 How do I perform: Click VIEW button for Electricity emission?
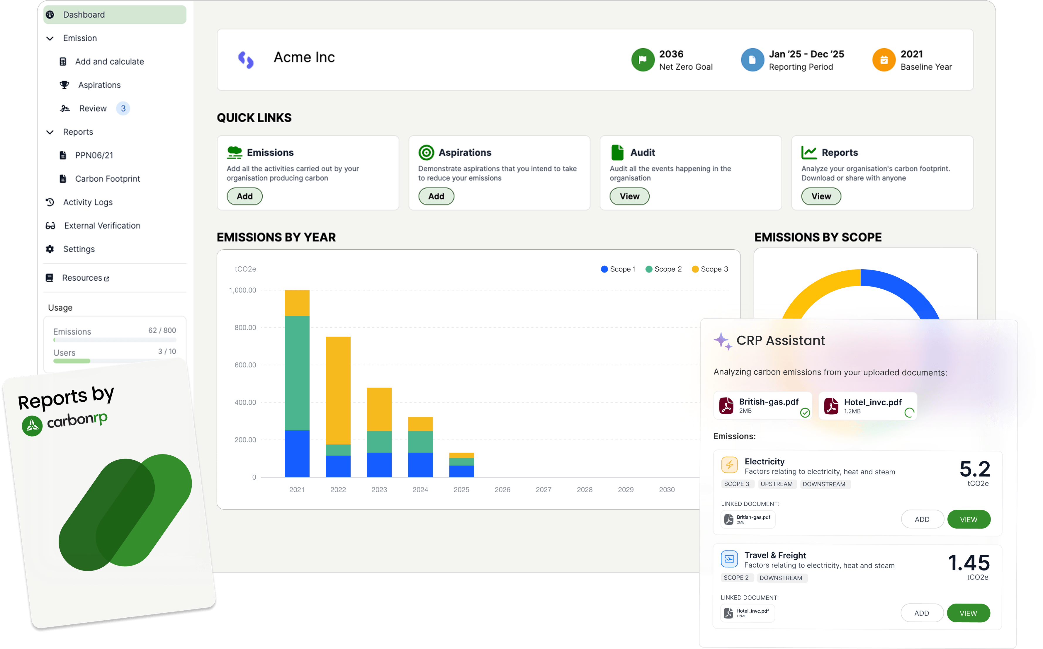click(969, 519)
